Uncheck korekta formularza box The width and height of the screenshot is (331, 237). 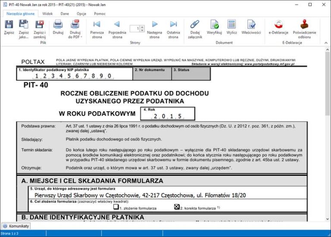(x=177, y=206)
